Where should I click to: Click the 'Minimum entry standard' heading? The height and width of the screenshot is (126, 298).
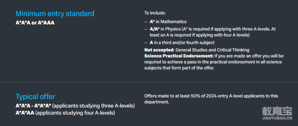(55, 14)
